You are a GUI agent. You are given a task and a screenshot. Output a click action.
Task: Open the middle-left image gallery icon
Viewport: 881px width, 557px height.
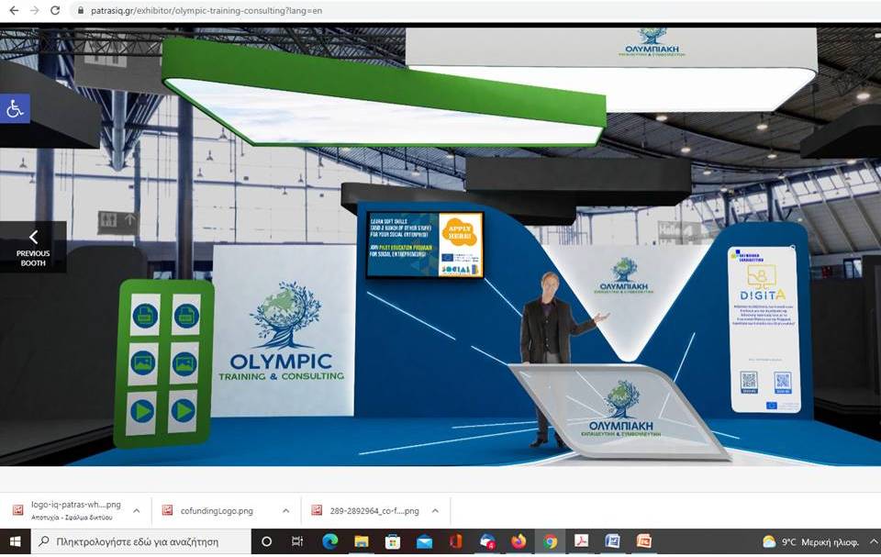143,362
